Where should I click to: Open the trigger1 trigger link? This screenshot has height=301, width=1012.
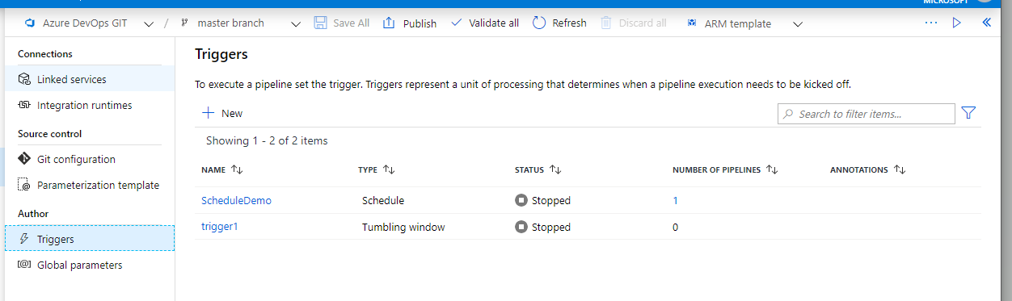pos(220,227)
